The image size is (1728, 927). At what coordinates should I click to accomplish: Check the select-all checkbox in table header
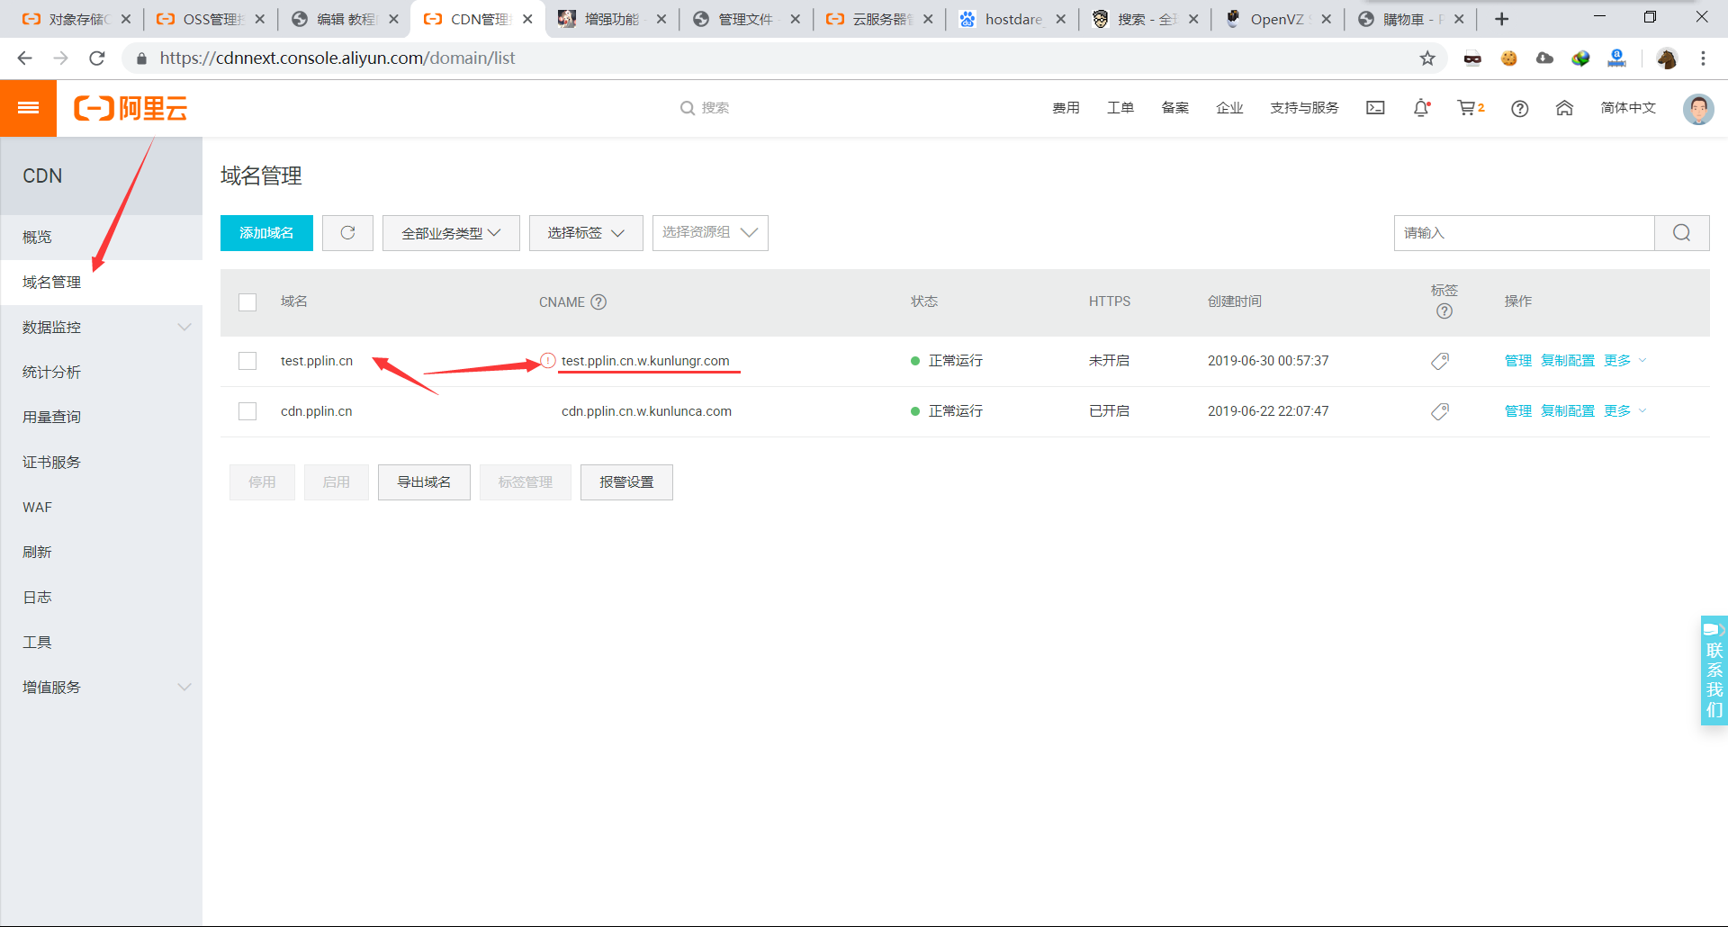tap(247, 301)
